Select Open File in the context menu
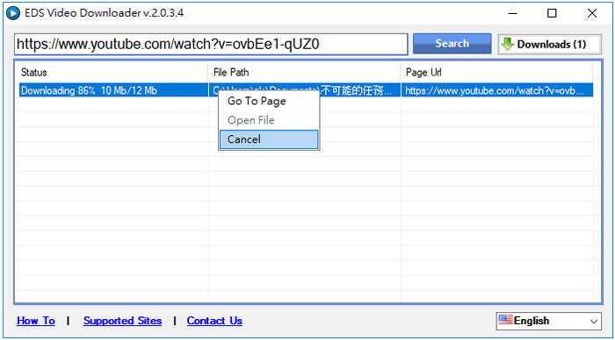This screenshot has height=340, width=615. (269, 120)
